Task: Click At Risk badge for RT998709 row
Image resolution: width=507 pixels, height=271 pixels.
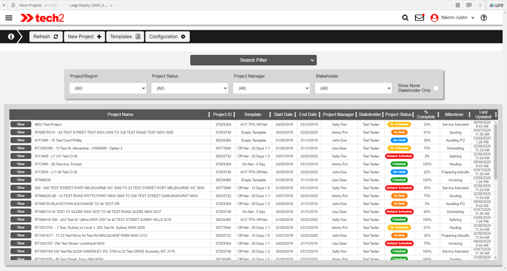Action: pyautogui.click(x=399, y=133)
